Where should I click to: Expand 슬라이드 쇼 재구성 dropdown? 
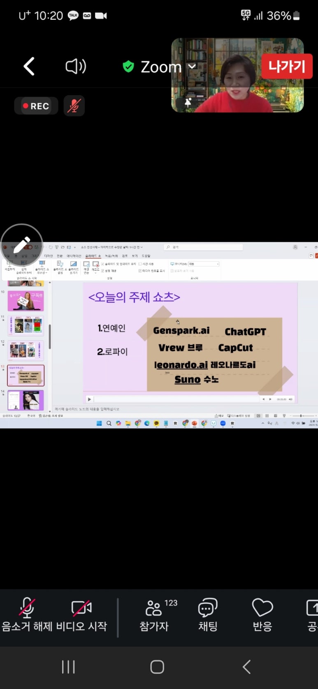42,267
